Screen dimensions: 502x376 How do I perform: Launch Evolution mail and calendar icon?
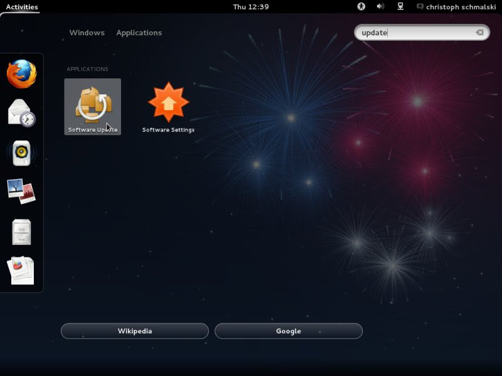[x=21, y=113]
